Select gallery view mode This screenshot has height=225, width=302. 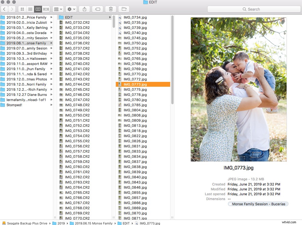46,9
